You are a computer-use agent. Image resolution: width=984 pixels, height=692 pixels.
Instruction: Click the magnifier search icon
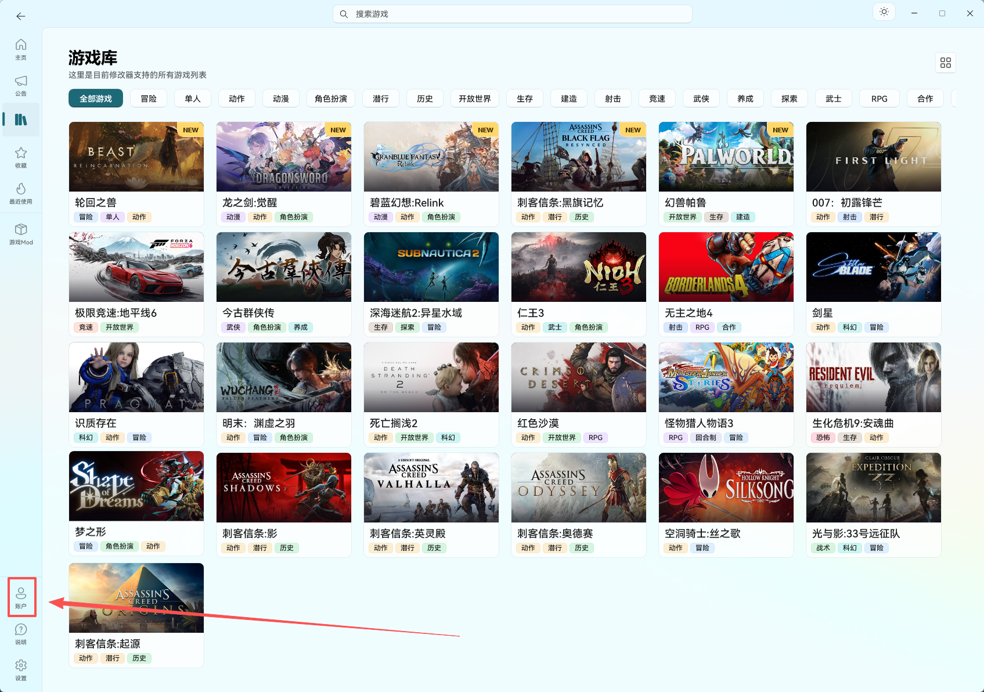[344, 14]
